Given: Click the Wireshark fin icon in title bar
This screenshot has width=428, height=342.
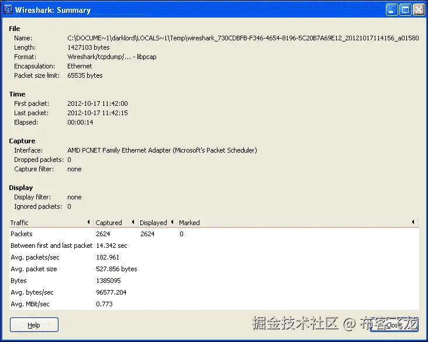Looking at the screenshot, I should point(8,9).
